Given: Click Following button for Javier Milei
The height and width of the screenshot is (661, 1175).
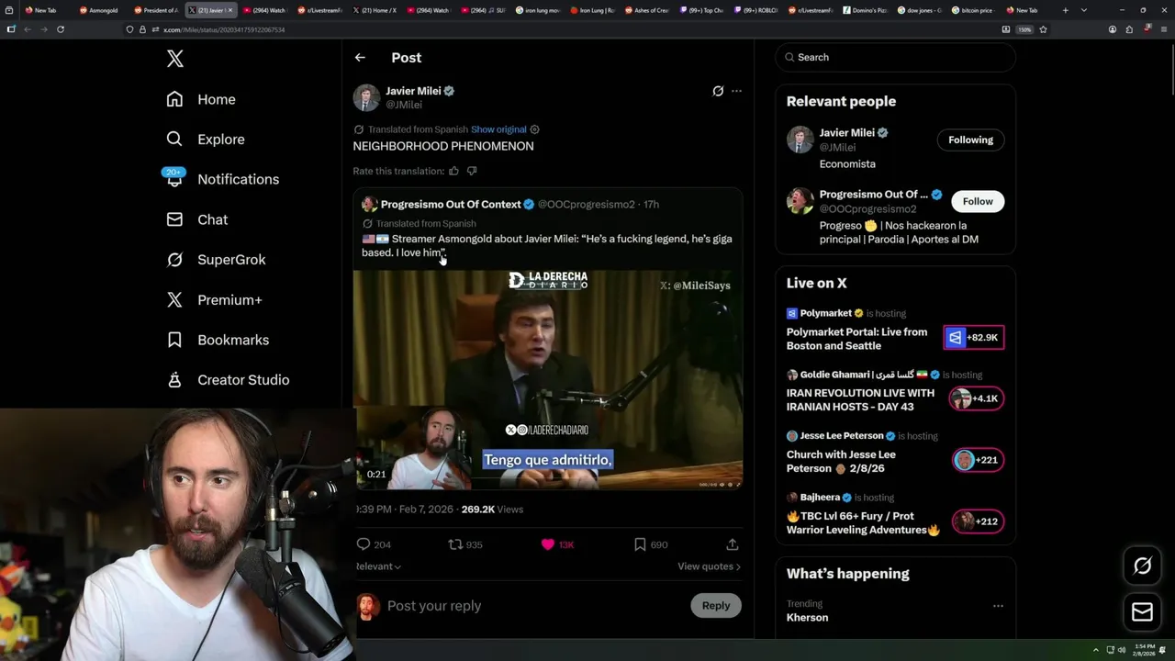Looking at the screenshot, I should (970, 140).
